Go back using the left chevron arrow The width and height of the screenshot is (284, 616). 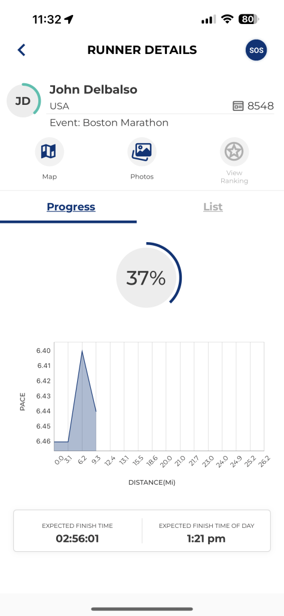pos(22,50)
